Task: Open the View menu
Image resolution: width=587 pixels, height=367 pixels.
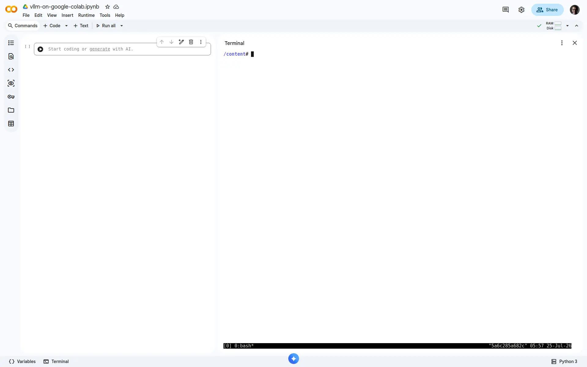Action: [x=52, y=15]
